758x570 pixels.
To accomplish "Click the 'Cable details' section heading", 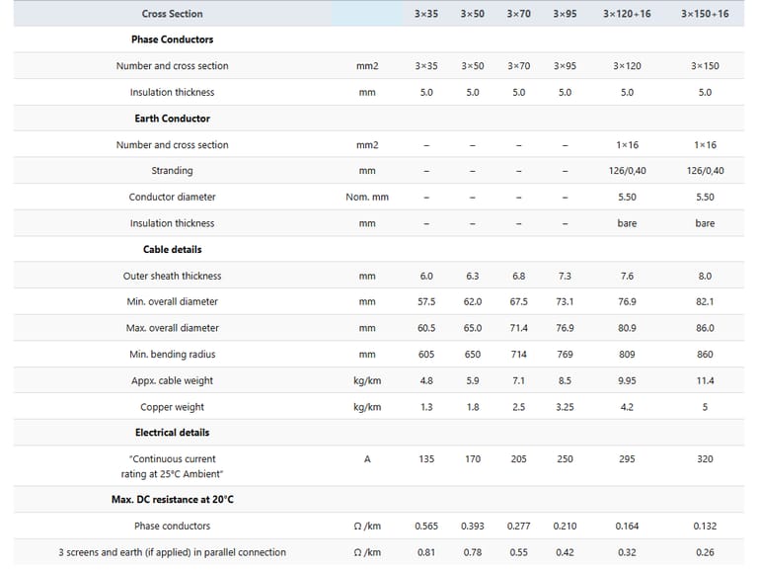I will tap(172, 250).
